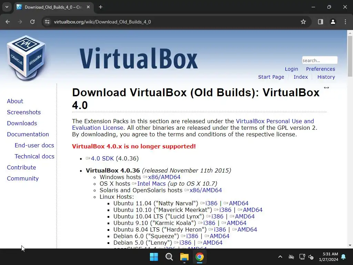Open Community in the sidebar
Image resolution: width=353 pixels, height=265 pixels.
point(23,178)
